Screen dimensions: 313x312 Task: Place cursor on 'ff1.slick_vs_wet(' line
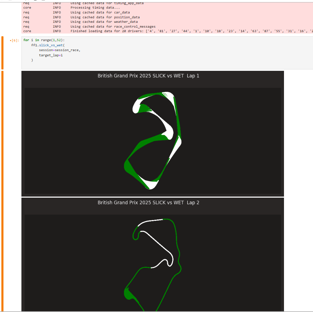48,45
